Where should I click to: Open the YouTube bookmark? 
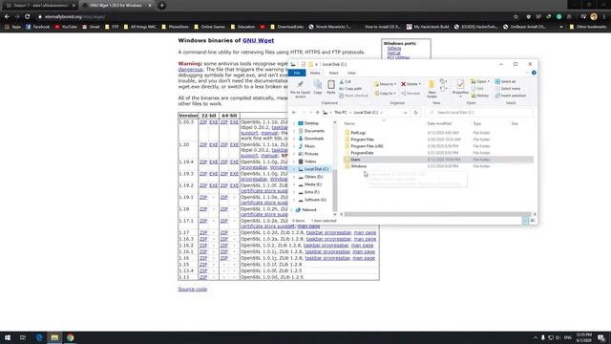[x=66, y=27]
